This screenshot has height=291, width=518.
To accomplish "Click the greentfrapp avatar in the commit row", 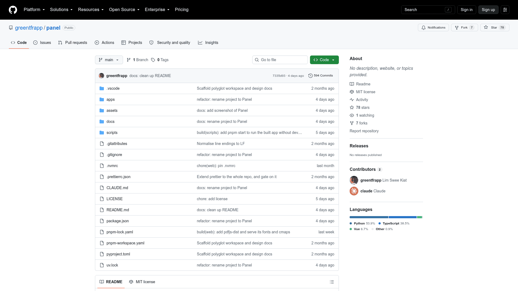I will 101,76.
